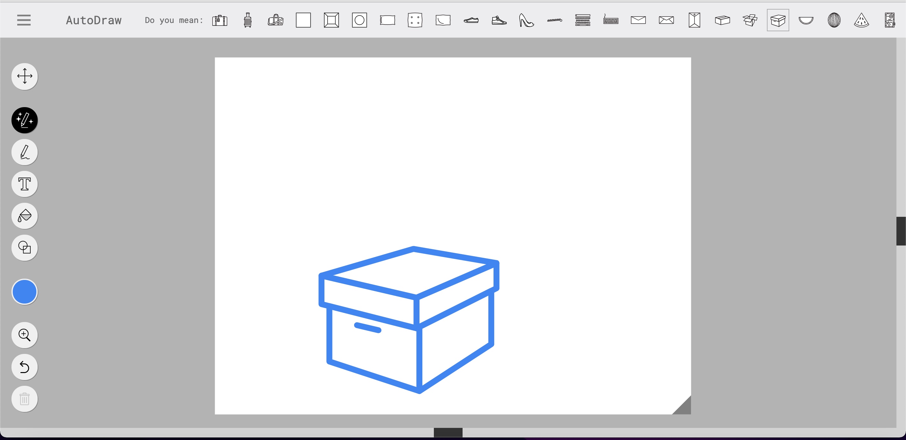
Task: Select the Fill bucket tool
Action: pyautogui.click(x=25, y=216)
